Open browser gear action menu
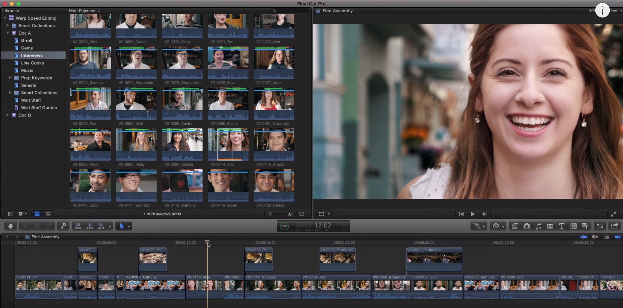The height and width of the screenshot is (308, 623). [22, 214]
